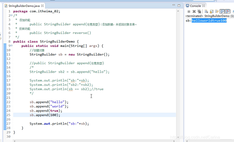Toggle the Console Scroll Lock icon
234x142 pixels.
[212, 11]
